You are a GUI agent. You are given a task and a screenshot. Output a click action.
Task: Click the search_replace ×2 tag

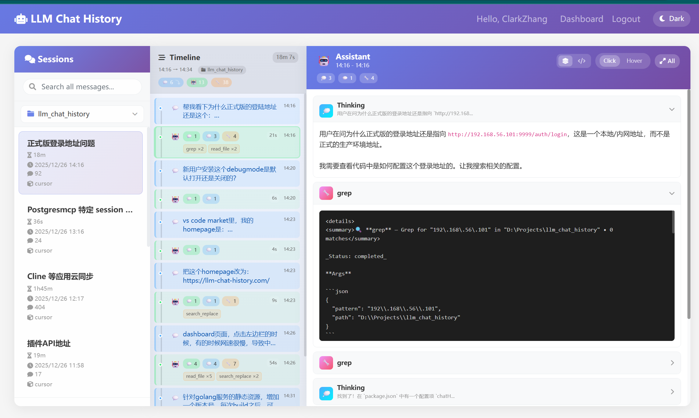[x=239, y=376]
